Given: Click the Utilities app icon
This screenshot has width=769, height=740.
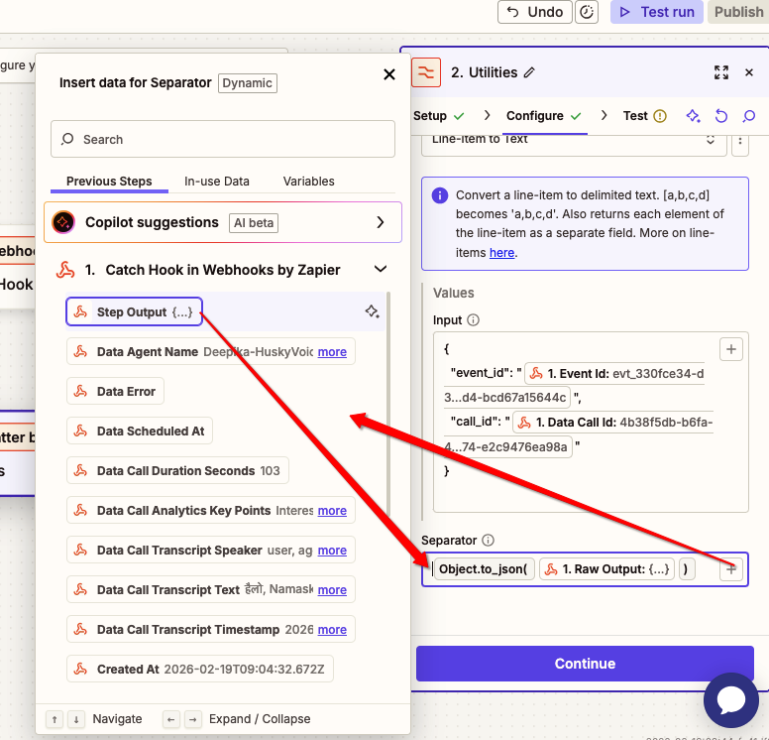Looking at the screenshot, I should tap(426, 72).
